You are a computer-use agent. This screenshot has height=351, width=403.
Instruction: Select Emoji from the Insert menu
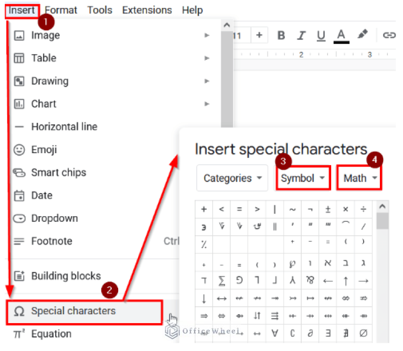[x=44, y=150]
